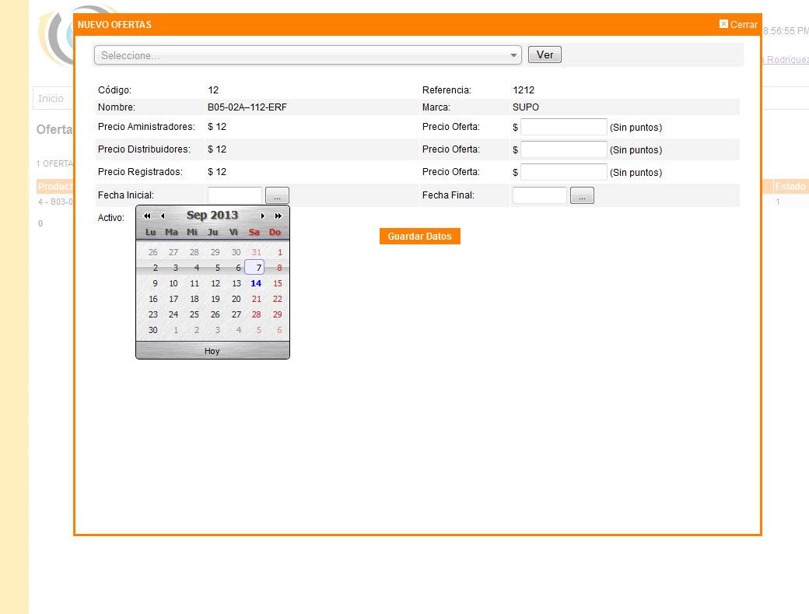Image resolution: width=809 pixels, height=614 pixels.
Task: Save the offer with Guardar Datos
Action: pos(419,236)
